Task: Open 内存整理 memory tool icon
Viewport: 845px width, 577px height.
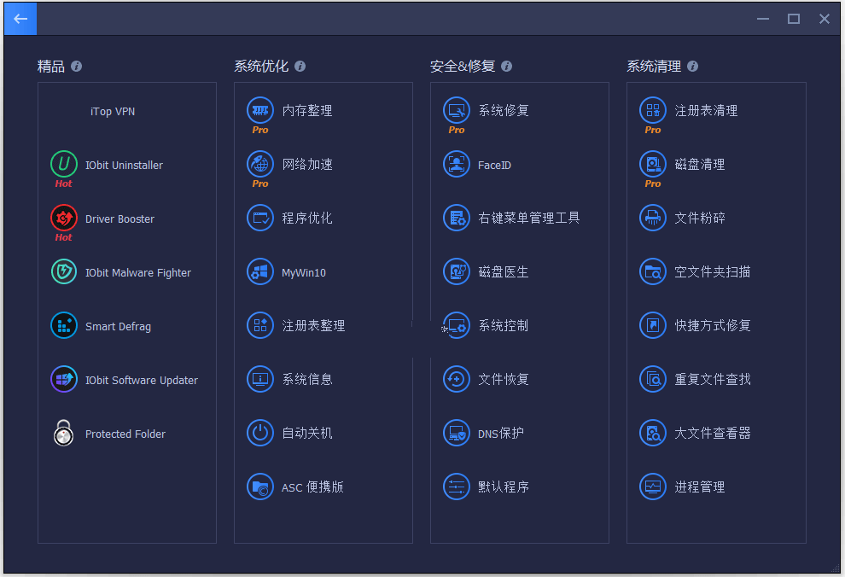Action: point(260,110)
